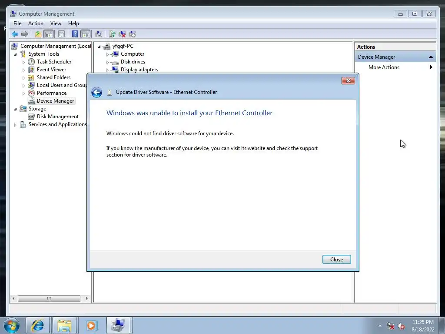Open Windows Explorer from taskbar
This screenshot has height=334, width=445.
click(64, 325)
